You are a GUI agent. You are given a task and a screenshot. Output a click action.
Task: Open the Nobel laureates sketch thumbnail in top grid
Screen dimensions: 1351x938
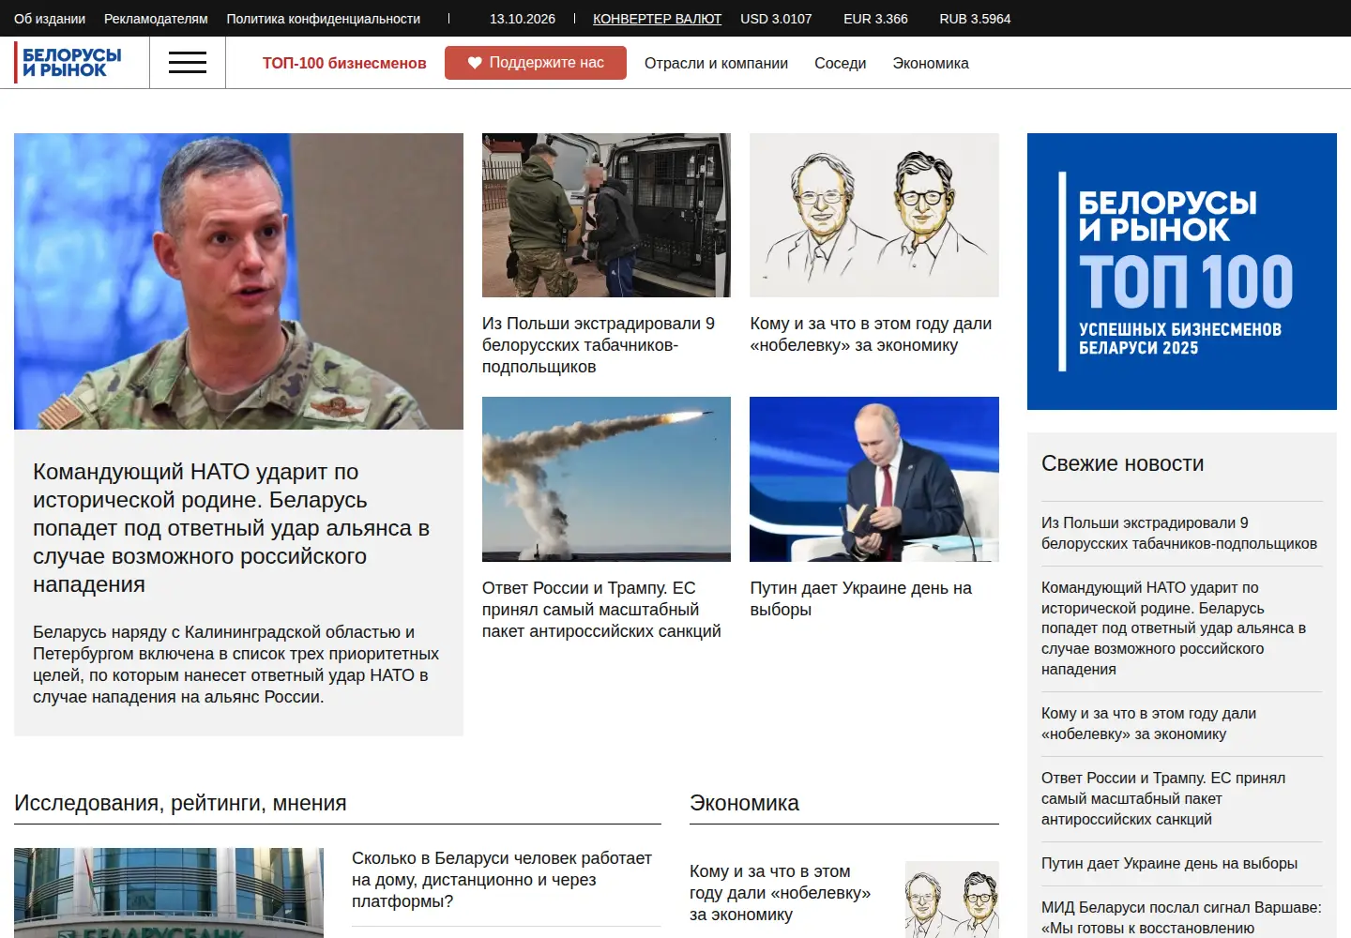coord(874,215)
